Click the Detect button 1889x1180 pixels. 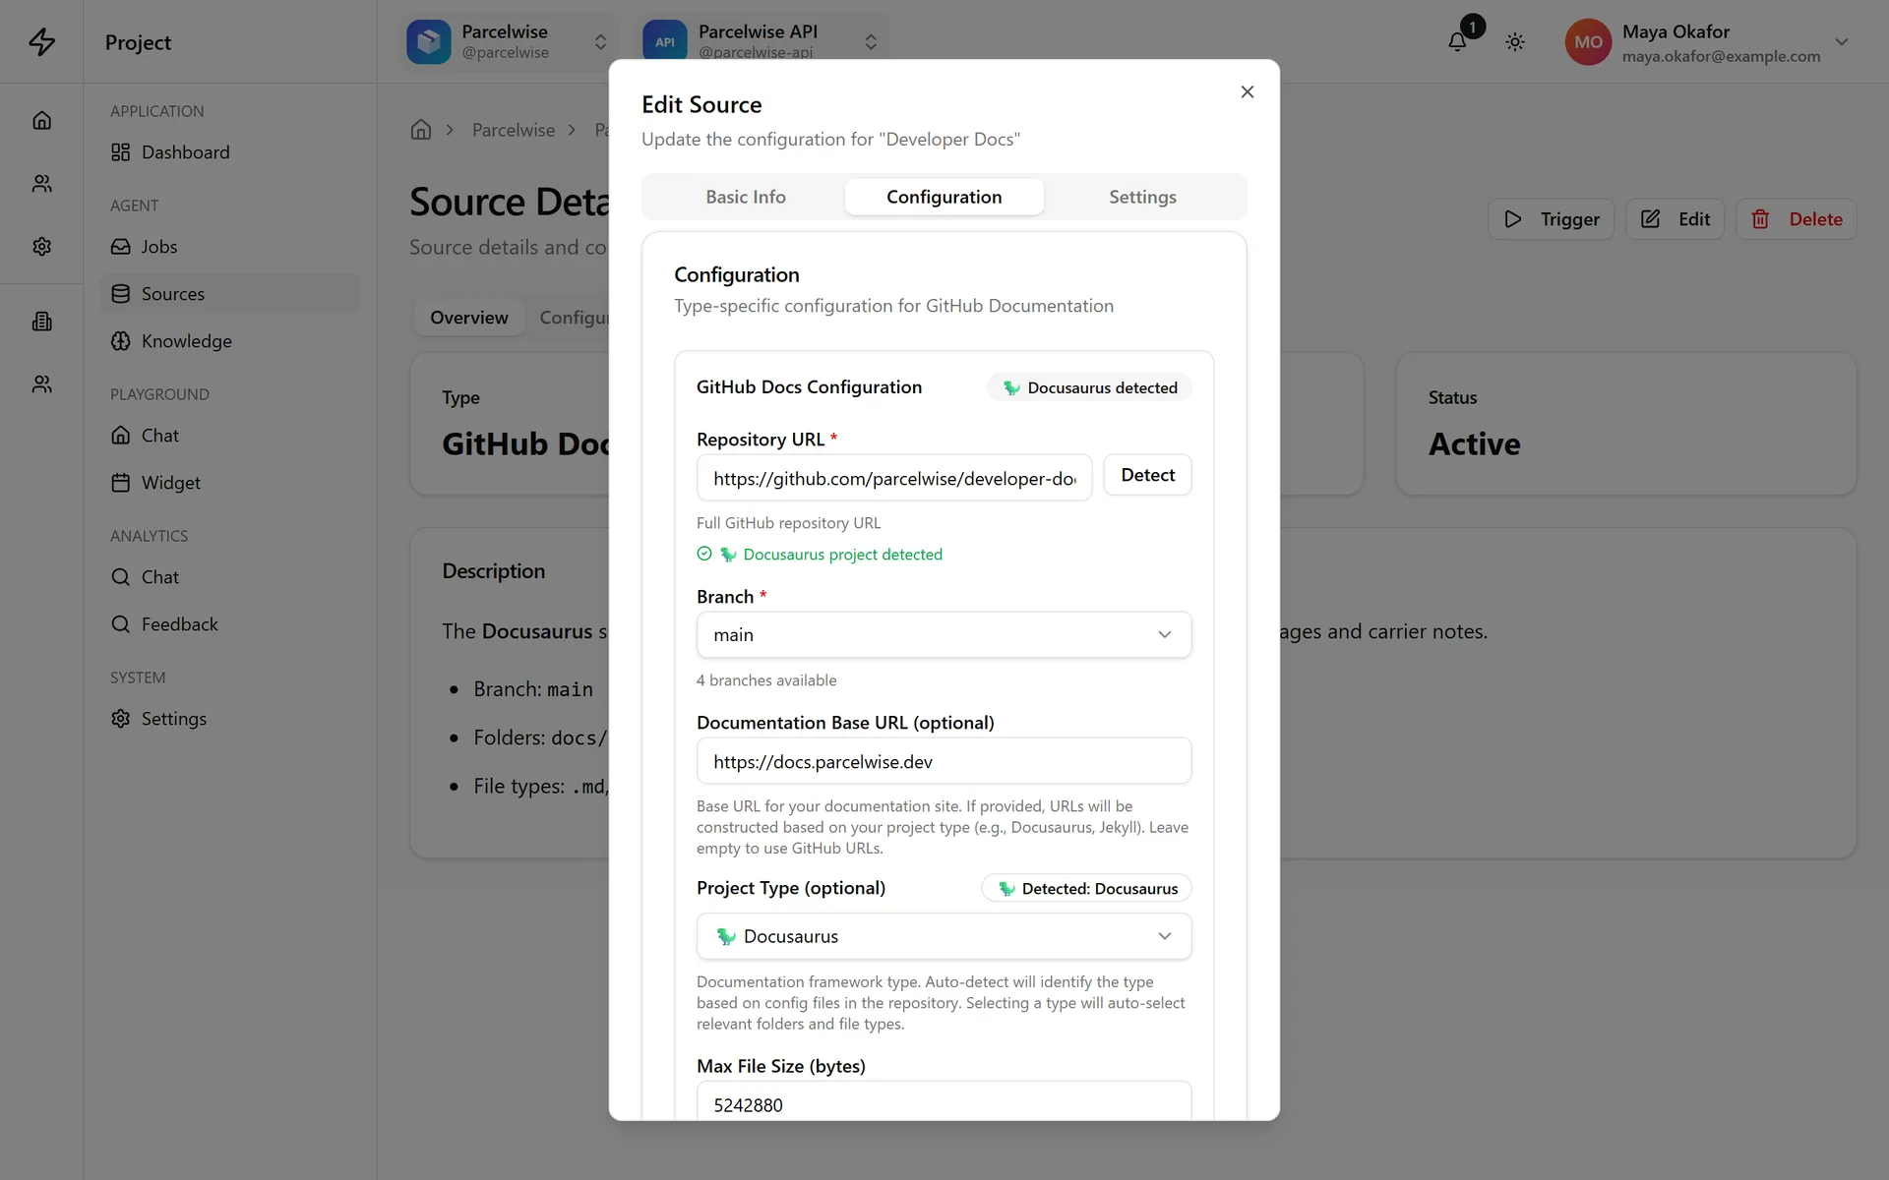(x=1147, y=475)
